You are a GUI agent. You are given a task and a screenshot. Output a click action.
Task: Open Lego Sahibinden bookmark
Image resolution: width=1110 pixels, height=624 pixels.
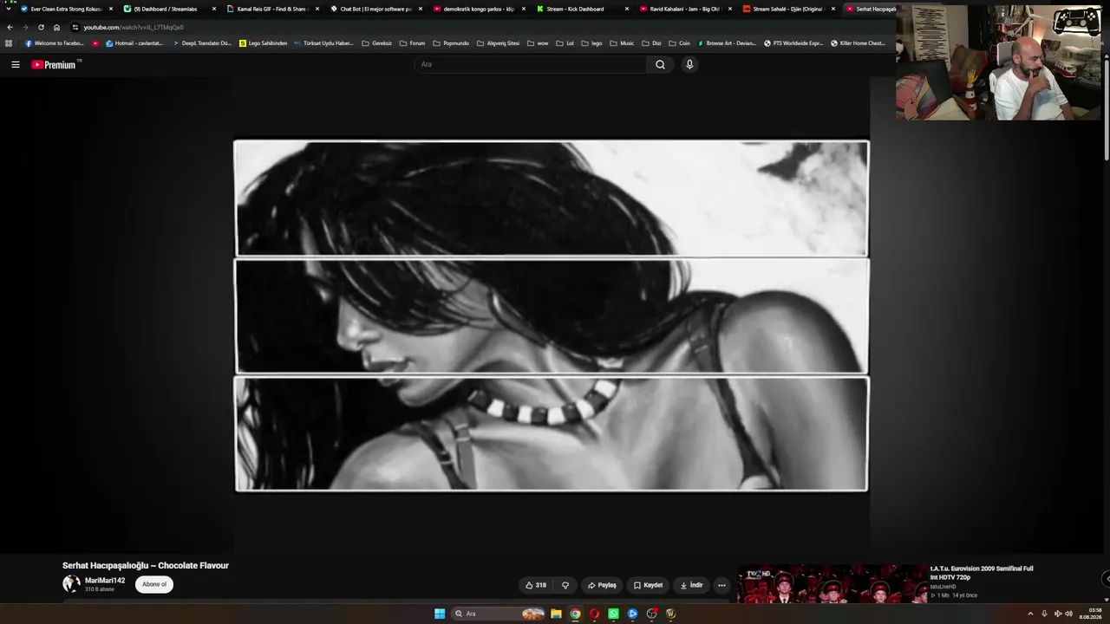[263, 43]
